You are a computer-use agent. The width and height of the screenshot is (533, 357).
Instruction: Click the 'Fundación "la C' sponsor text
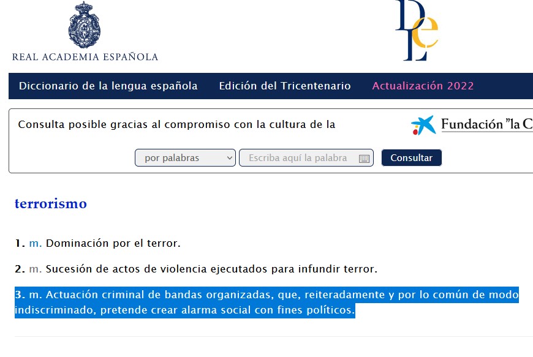(487, 124)
